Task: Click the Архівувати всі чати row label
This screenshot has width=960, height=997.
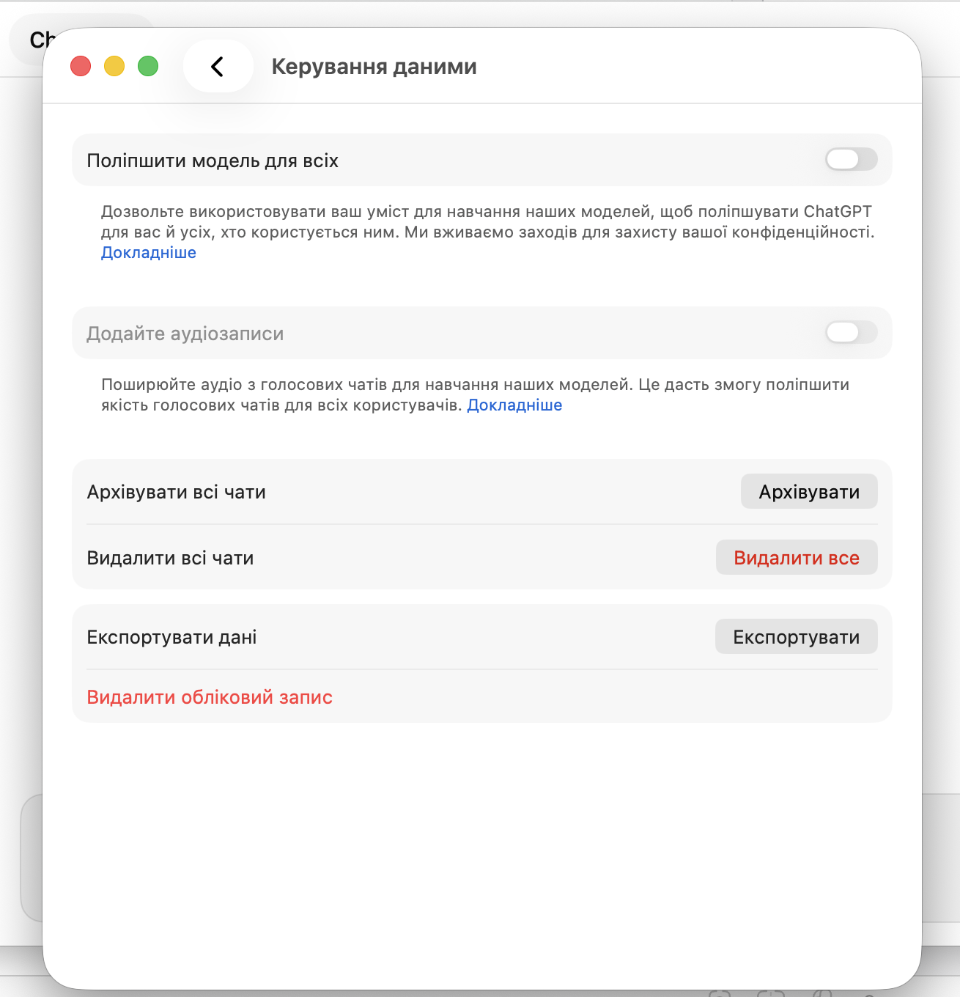Action: pyautogui.click(x=176, y=492)
